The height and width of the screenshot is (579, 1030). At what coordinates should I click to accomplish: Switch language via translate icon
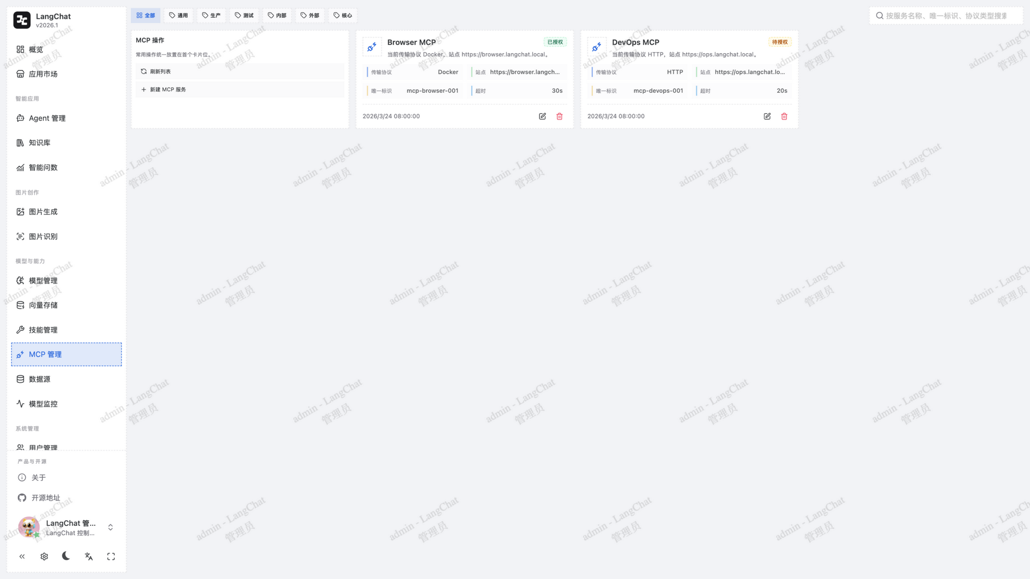click(x=89, y=556)
